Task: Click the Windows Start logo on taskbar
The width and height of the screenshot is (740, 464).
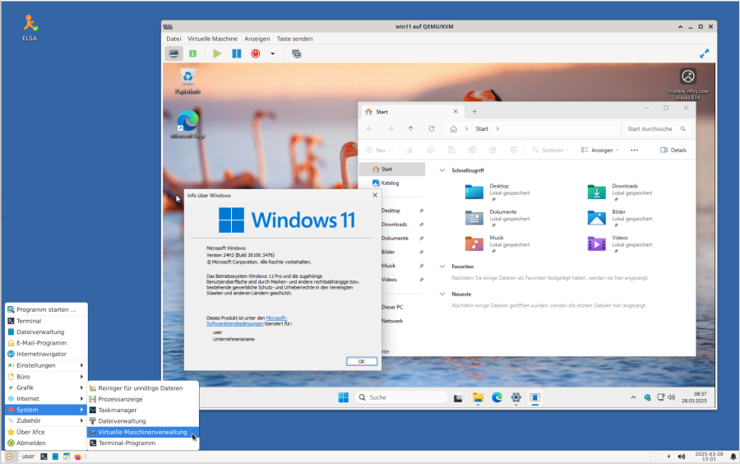Action: click(343, 397)
